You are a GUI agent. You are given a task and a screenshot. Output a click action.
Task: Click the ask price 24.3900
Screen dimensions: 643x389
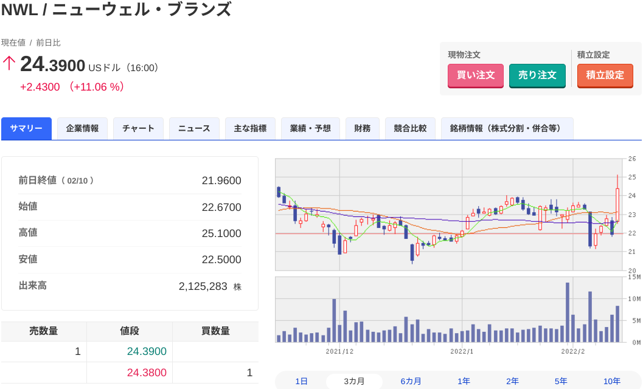pos(147,351)
